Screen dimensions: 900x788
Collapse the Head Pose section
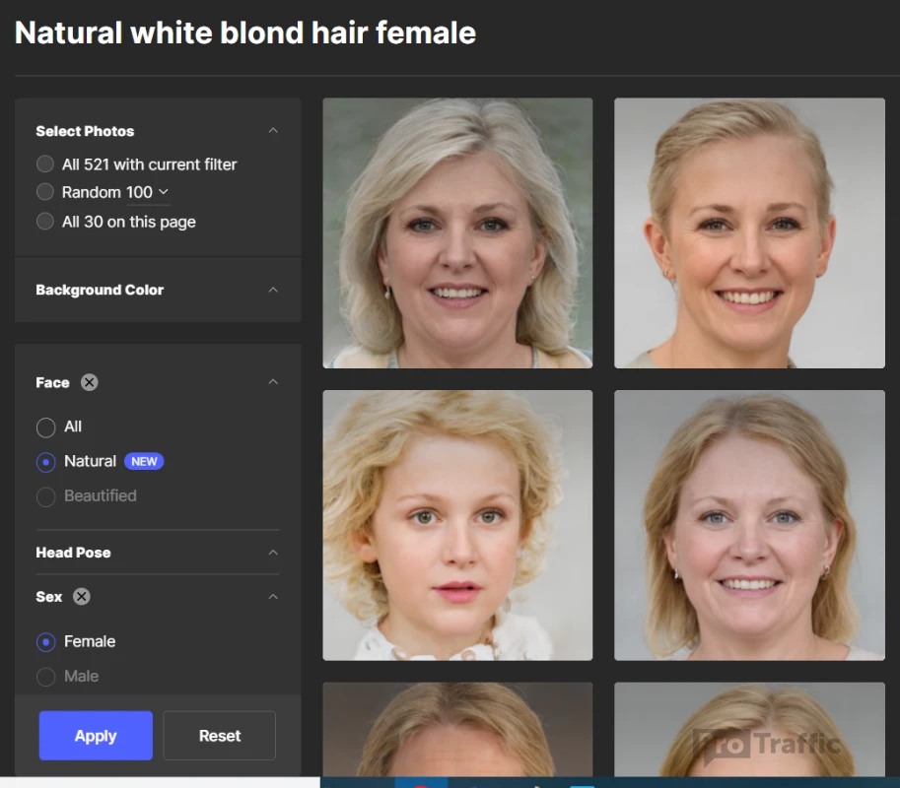pos(273,553)
